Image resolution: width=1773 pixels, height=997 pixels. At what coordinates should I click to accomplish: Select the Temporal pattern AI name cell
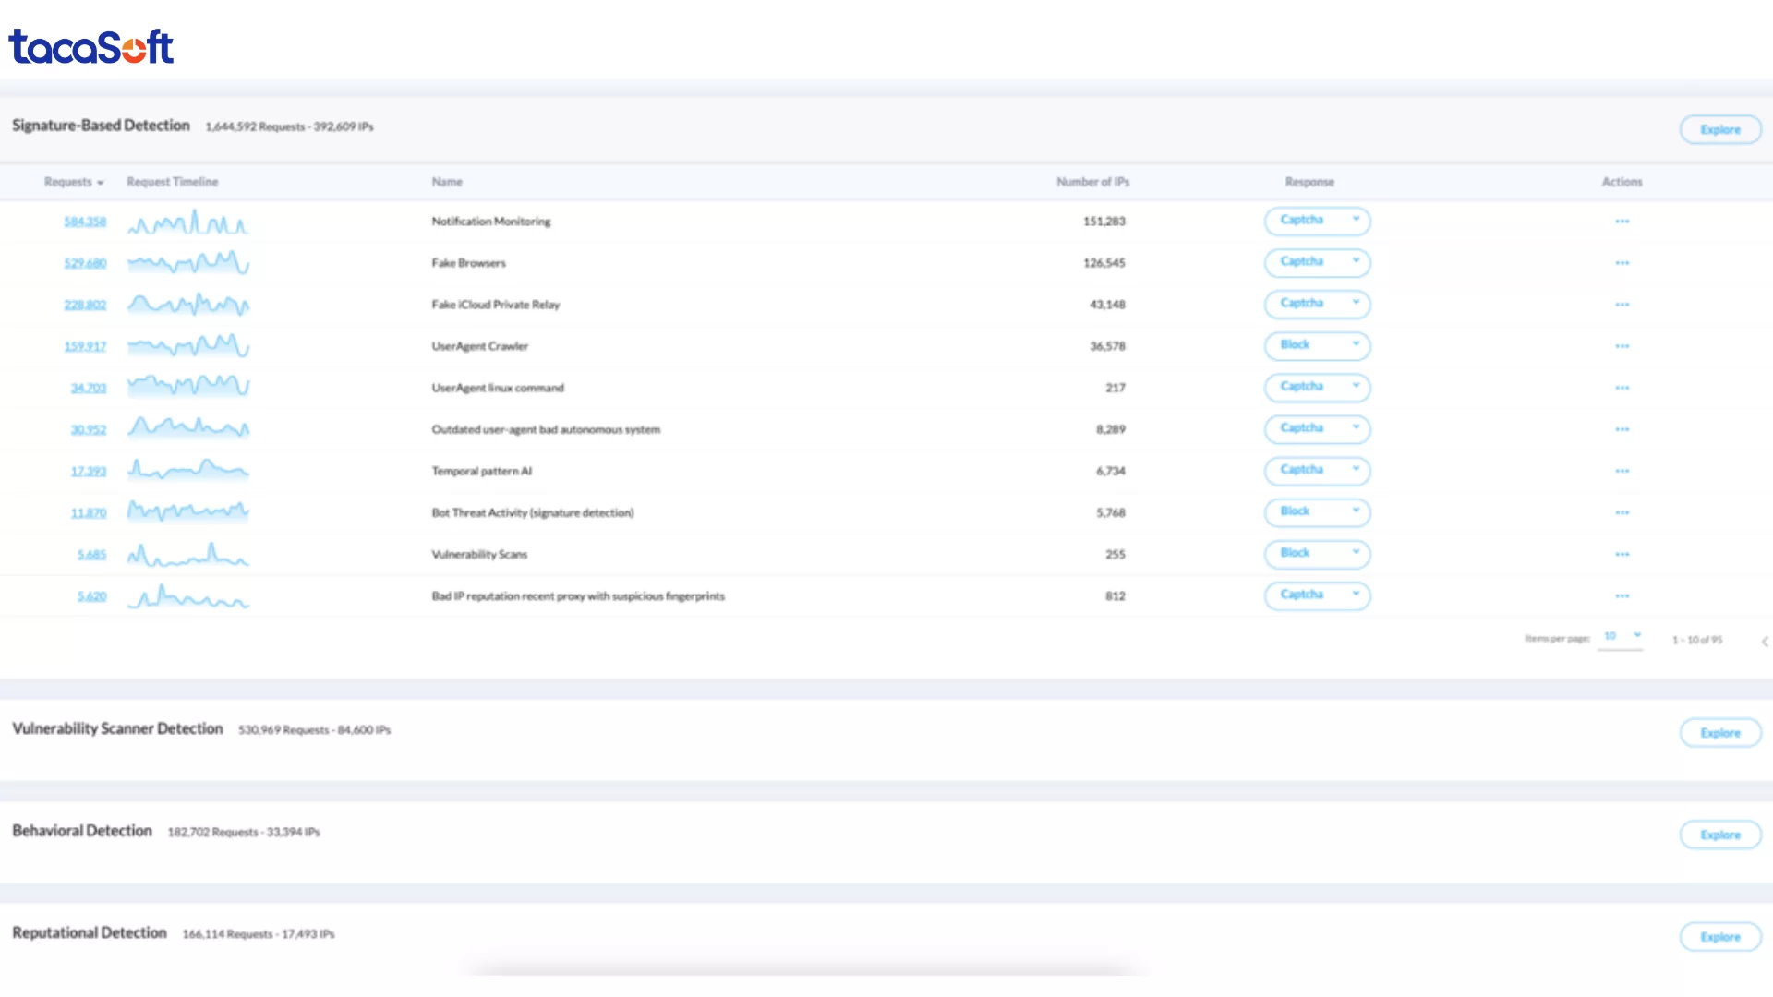[482, 471]
